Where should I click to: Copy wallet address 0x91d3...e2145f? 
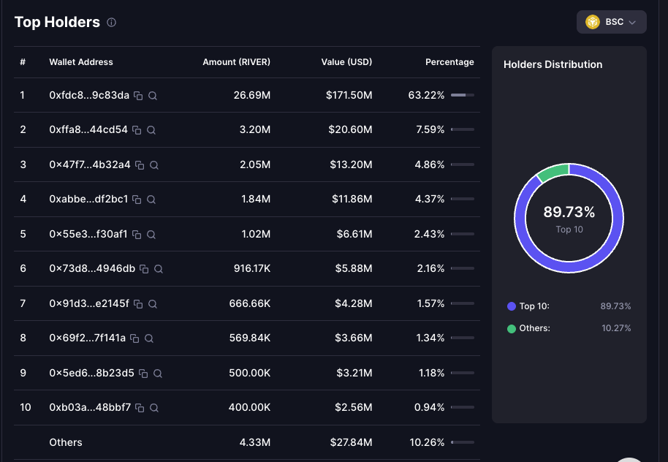tap(138, 304)
